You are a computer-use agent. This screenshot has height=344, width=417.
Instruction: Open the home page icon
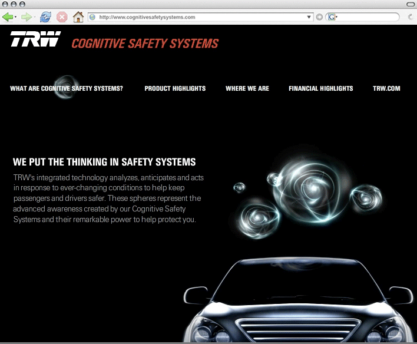[78, 17]
